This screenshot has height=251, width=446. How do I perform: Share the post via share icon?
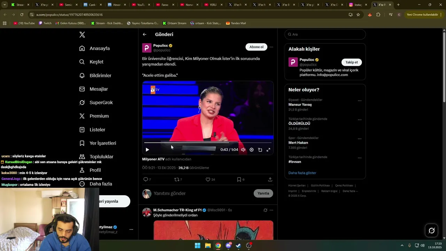click(x=270, y=180)
